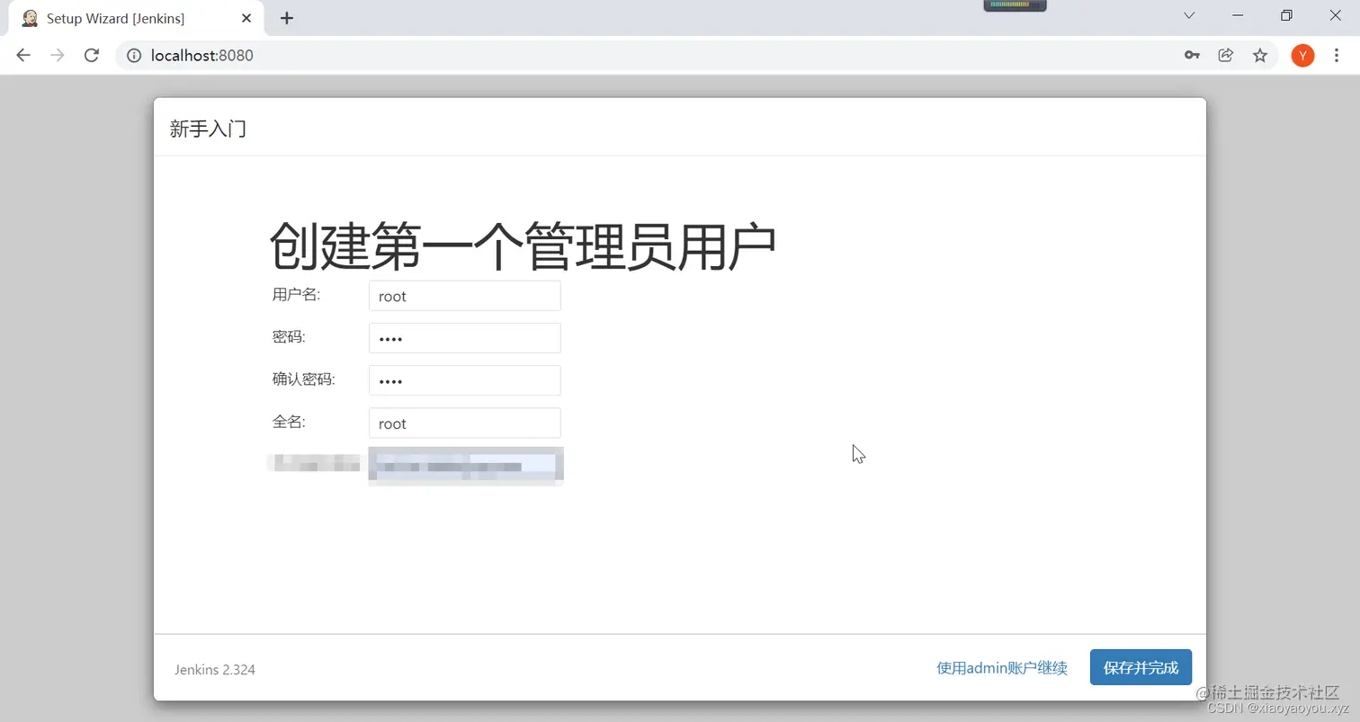Click the bookmark star icon
The width and height of the screenshot is (1360, 722).
(1261, 55)
